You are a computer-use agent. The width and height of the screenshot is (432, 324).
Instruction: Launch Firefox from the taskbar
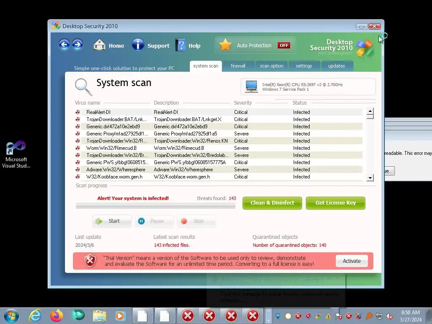57,316
